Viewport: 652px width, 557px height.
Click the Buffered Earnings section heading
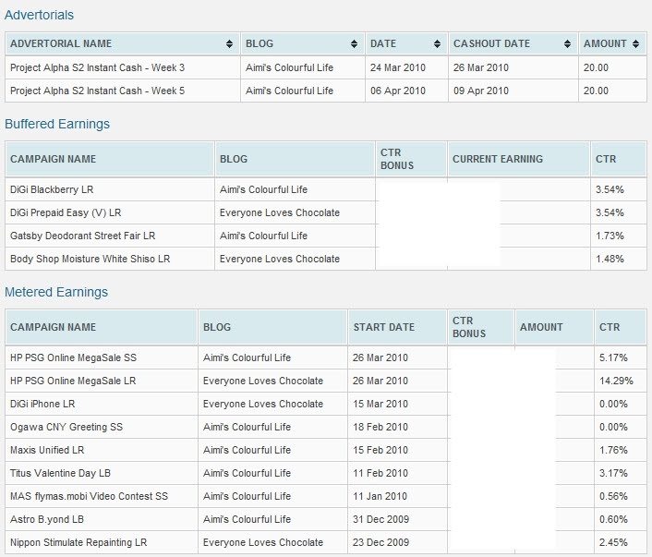click(57, 124)
